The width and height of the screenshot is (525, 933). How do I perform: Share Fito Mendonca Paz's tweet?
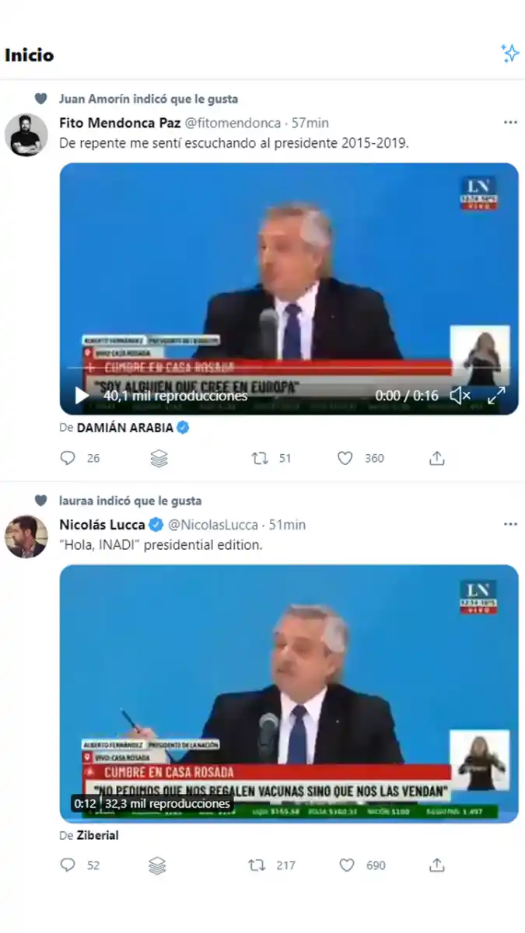(x=437, y=459)
